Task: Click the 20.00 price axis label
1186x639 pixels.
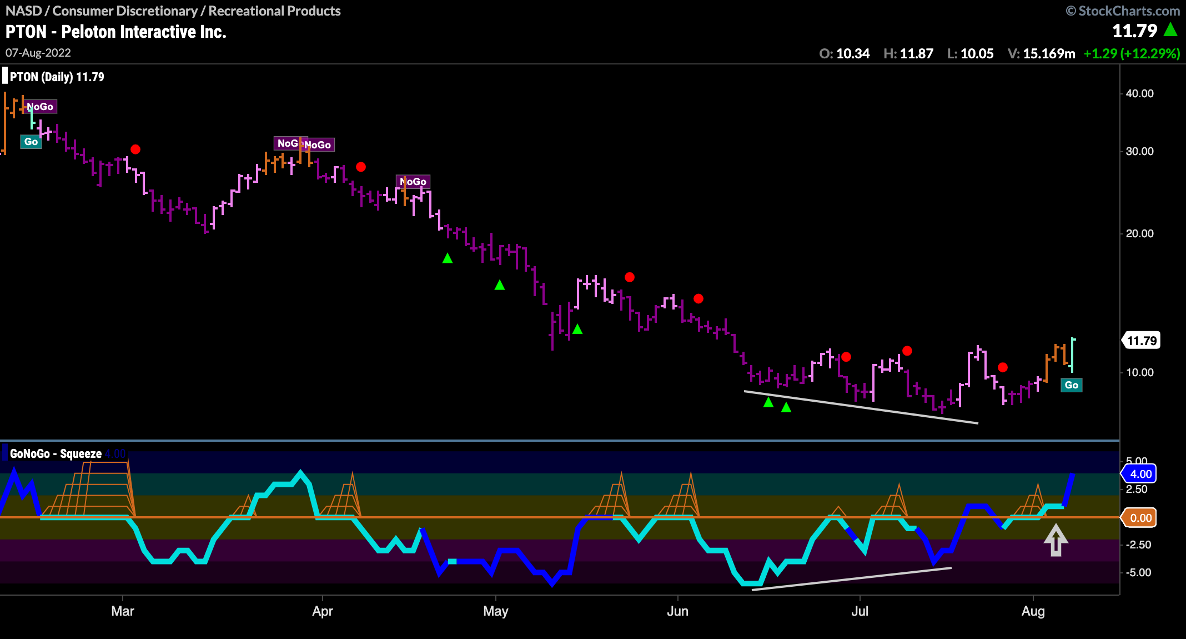Action: click(x=1139, y=233)
